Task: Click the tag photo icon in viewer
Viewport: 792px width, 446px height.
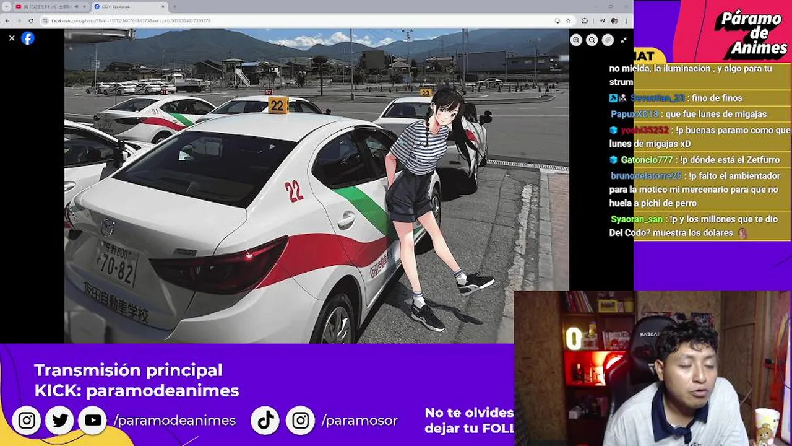Action: click(608, 40)
